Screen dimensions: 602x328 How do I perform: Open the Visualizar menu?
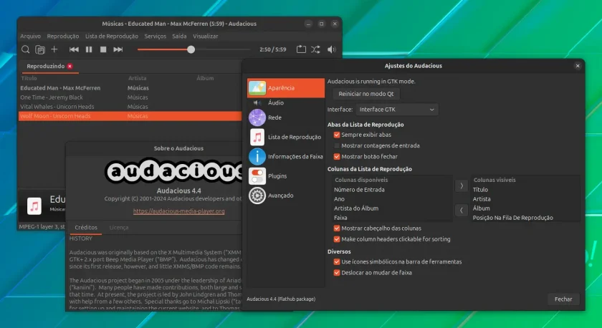point(206,36)
